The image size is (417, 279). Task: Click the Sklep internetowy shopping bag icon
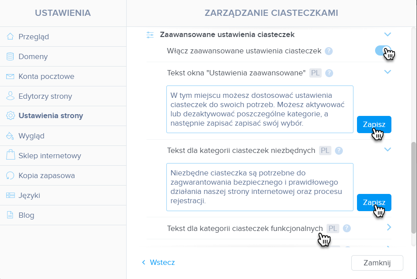pos(11,155)
